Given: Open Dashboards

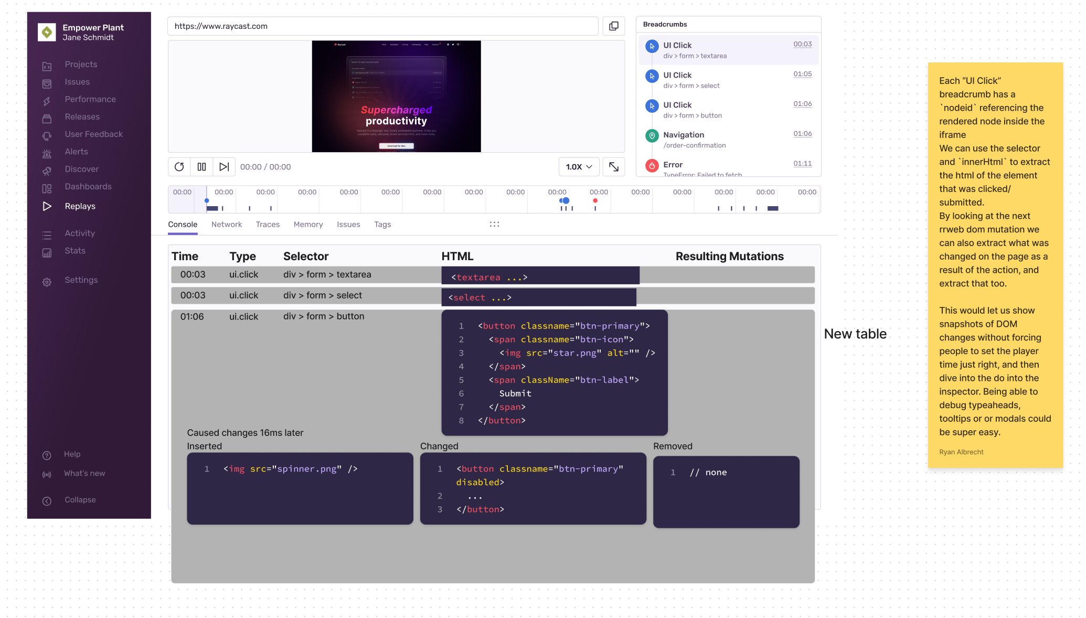Looking at the screenshot, I should coord(88,186).
